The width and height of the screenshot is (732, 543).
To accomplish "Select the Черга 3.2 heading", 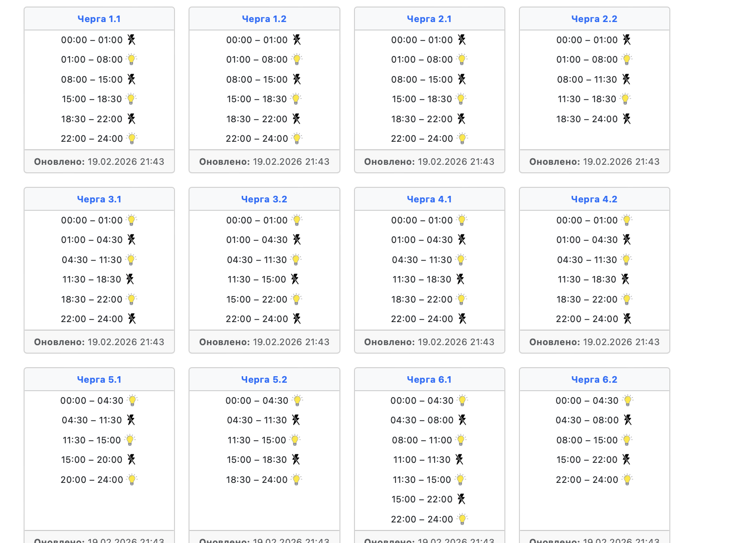I will click(x=264, y=199).
